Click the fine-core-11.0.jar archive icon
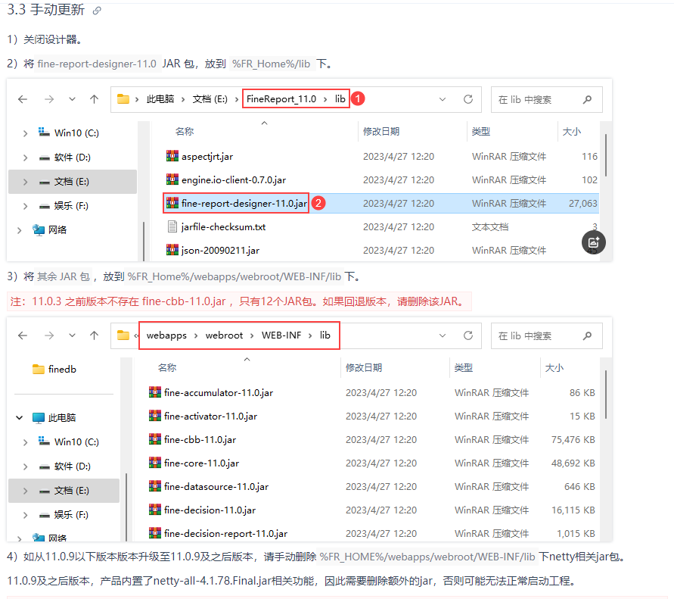Image resolution: width=674 pixels, height=599 pixels. pos(155,463)
